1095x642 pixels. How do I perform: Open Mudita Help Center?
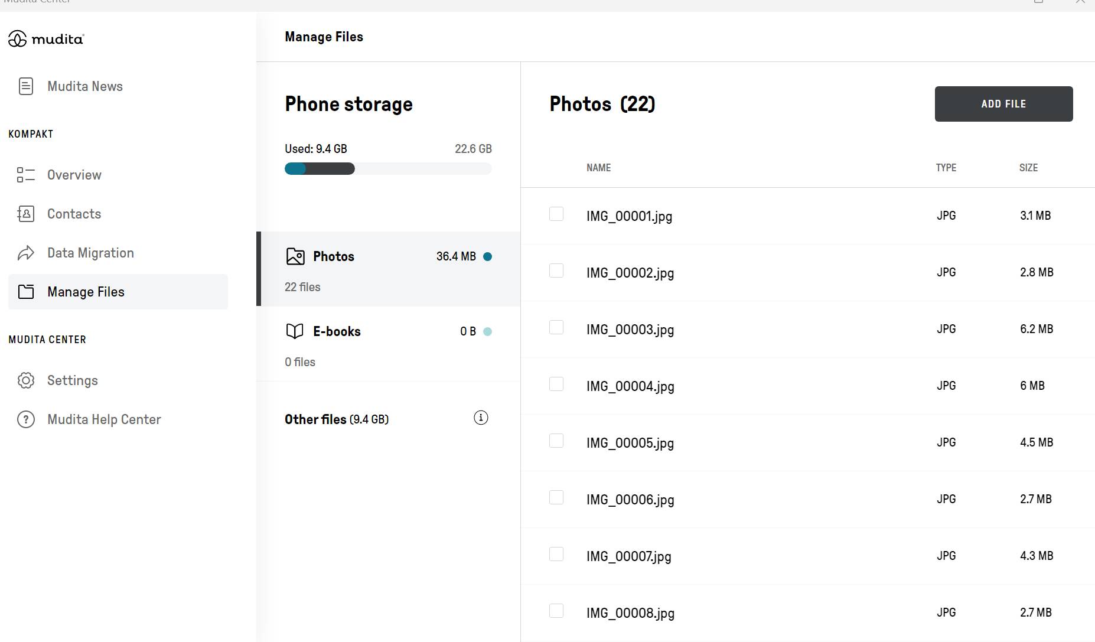coord(118,419)
